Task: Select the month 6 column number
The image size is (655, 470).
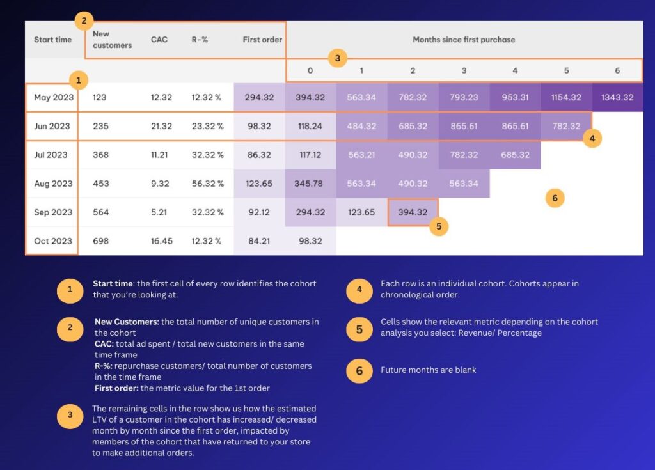Action: point(617,70)
